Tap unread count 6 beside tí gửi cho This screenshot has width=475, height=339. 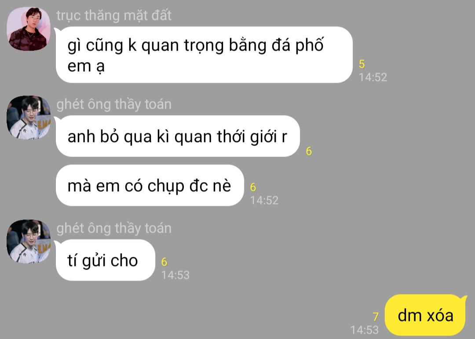pyautogui.click(x=164, y=262)
